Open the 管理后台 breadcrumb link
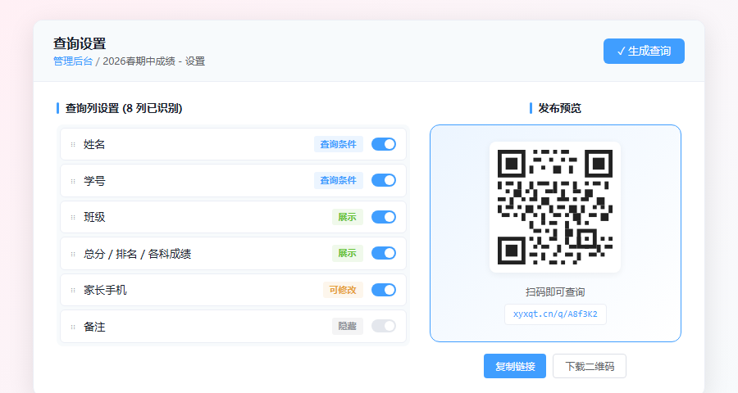This screenshot has width=738, height=393. pos(73,61)
